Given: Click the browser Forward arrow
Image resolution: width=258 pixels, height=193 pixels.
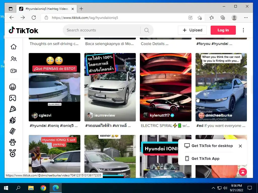Looking at the screenshot, I should pyautogui.click(x=23, y=18).
